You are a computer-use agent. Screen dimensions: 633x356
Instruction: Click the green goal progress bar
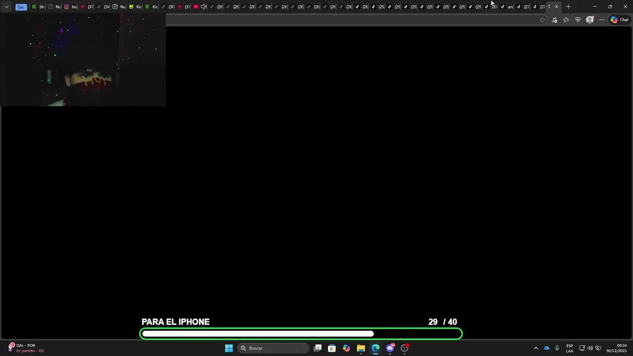[x=301, y=334]
